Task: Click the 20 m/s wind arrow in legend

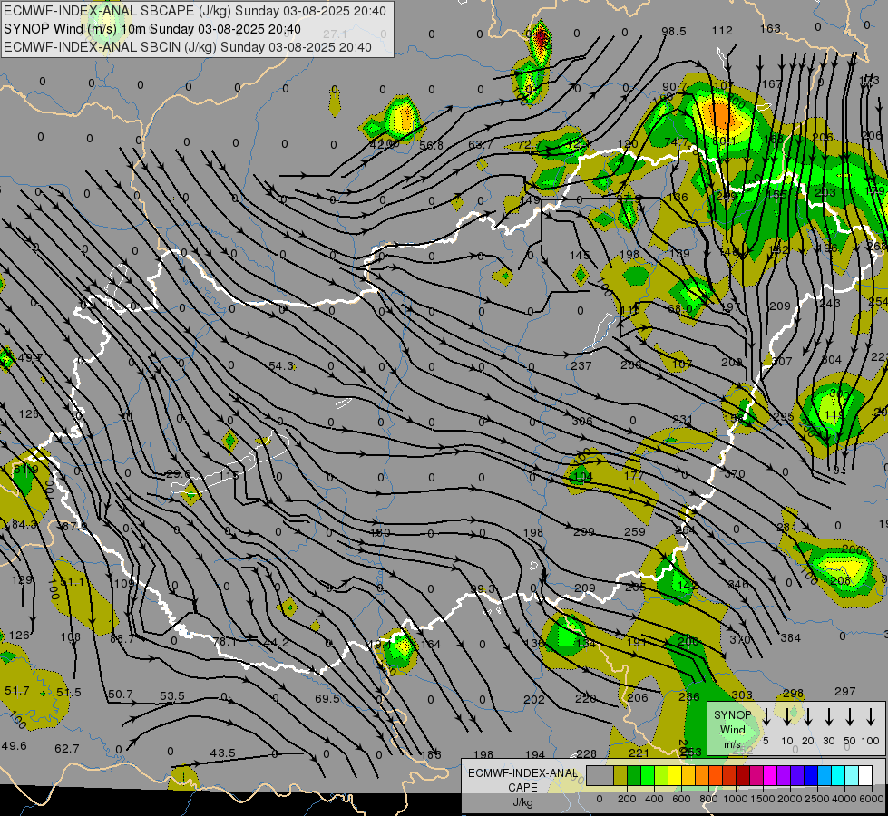Action: point(808,717)
